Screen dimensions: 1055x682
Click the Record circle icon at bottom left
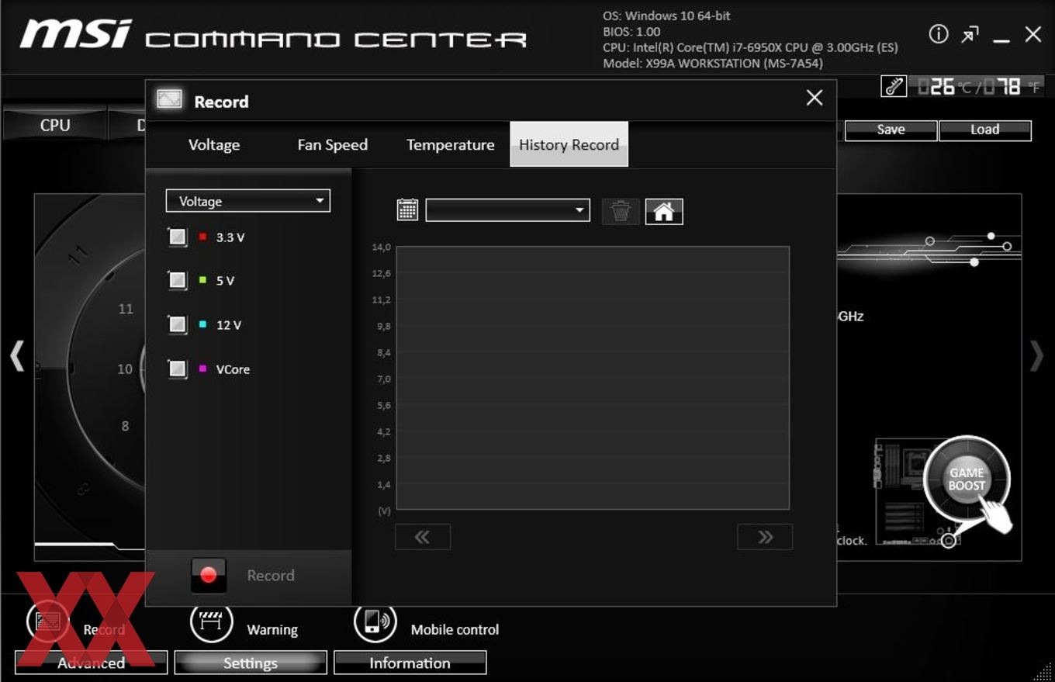click(48, 621)
